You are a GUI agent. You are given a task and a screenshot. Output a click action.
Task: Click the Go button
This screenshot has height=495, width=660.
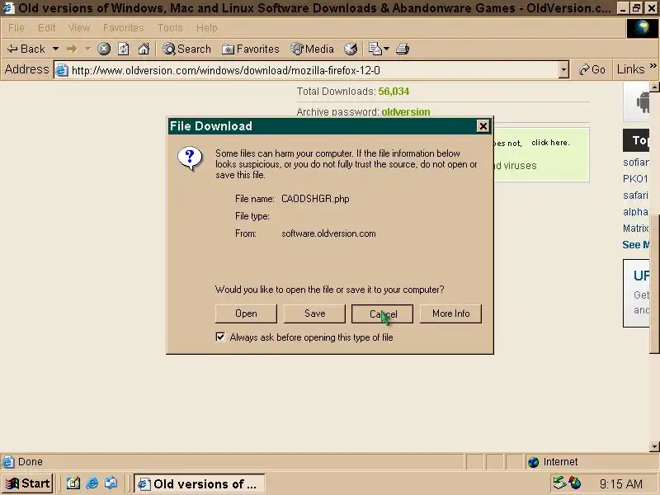(592, 69)
